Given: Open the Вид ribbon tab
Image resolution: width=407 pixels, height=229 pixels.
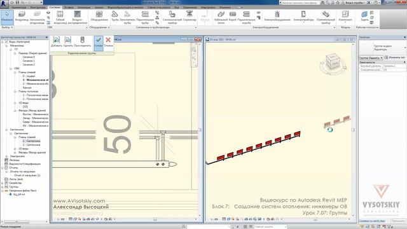Looking at the screenshot, I should coord(177,8).
